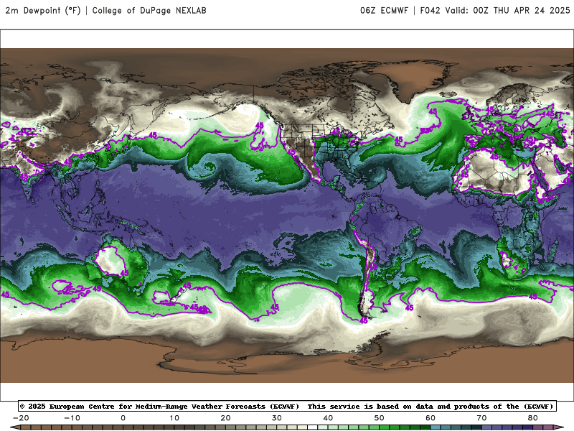Click the 50 color scale label
The height and width of the screenshot is (431, 574).
380,418
